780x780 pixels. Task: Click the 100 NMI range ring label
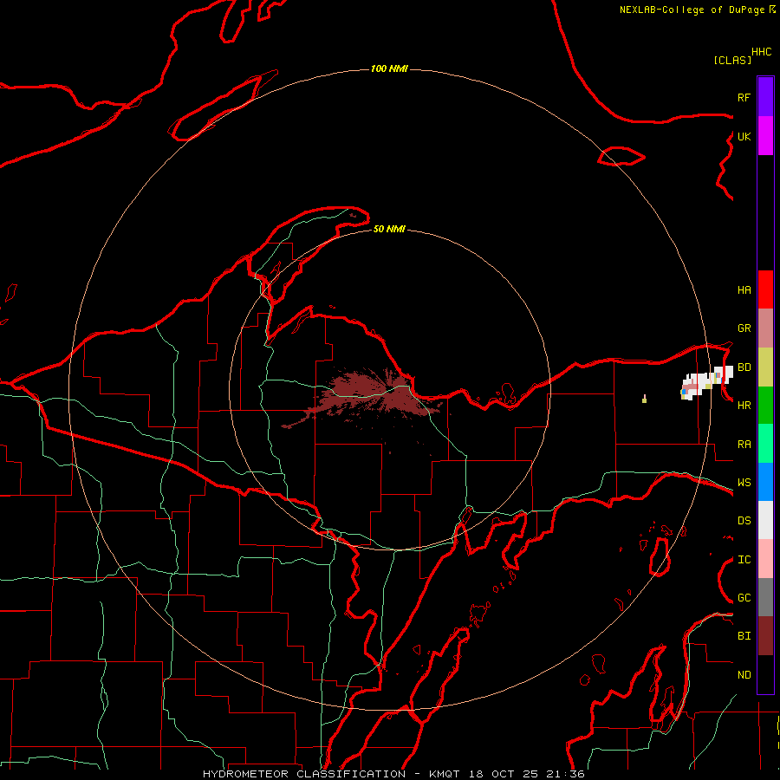[389, 68]
